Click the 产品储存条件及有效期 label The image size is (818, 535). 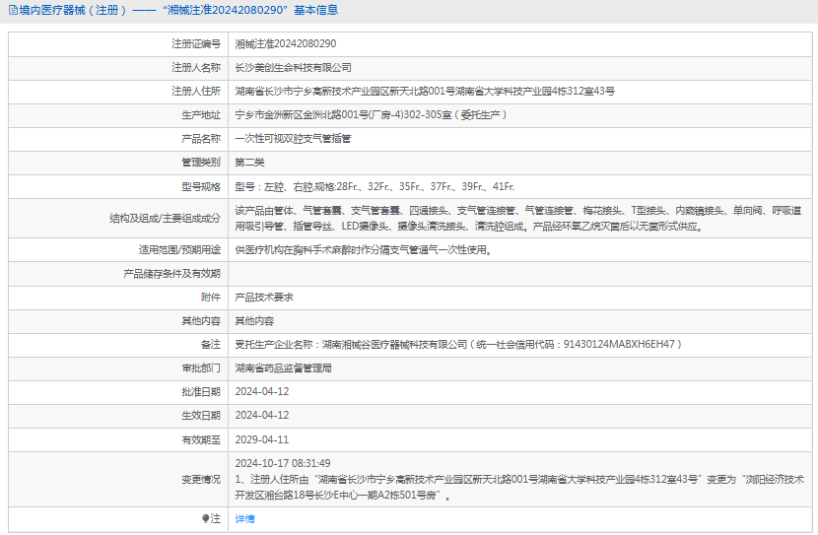[172, 274]
